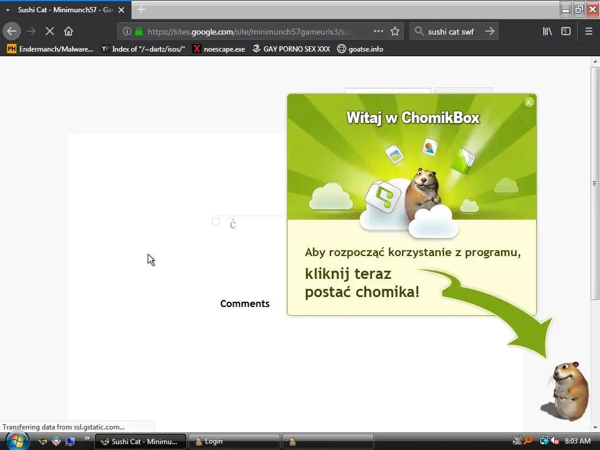Viewport: 600px width, 450px height.
Task: Go back with the browser back arrow
Action: tap(12, 32)
